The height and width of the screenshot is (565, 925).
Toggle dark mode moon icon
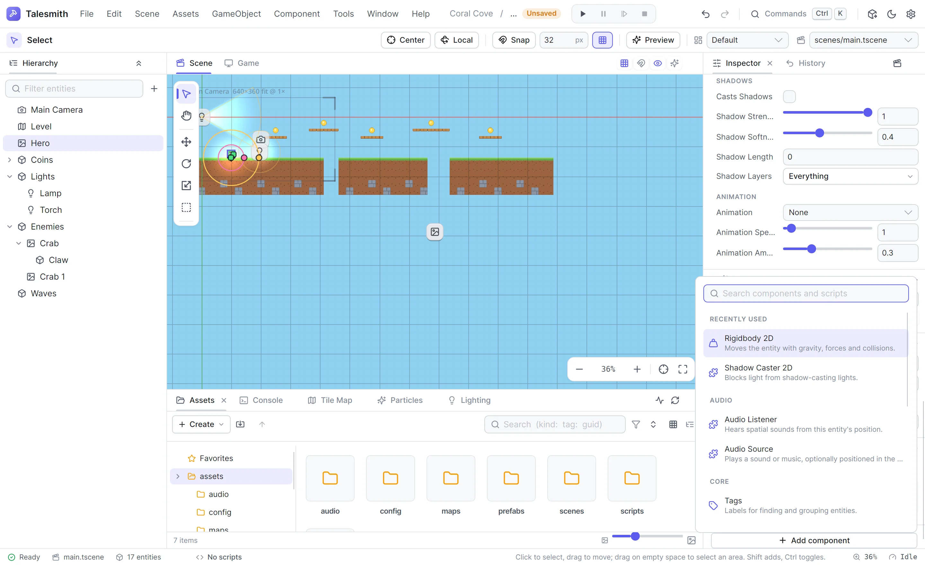pos(892,14)
